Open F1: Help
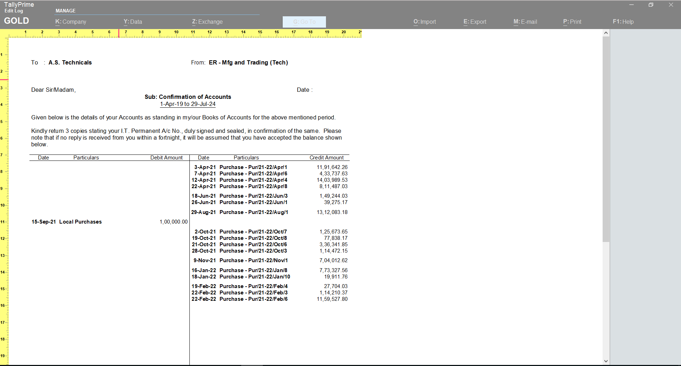681x366 pixels. point(623,22)
